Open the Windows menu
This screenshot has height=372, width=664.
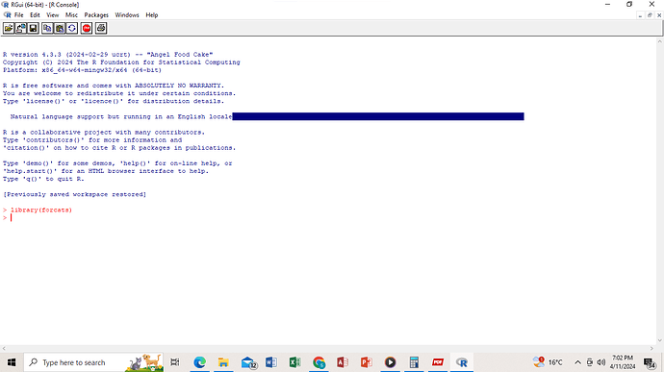(127, 14)
